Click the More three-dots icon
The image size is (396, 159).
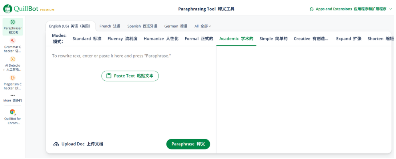tap(13, 95)
